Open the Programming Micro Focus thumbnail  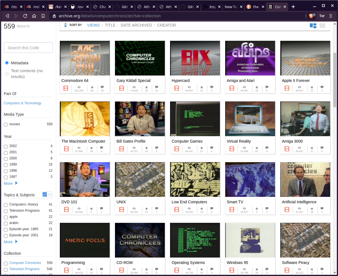85,240
